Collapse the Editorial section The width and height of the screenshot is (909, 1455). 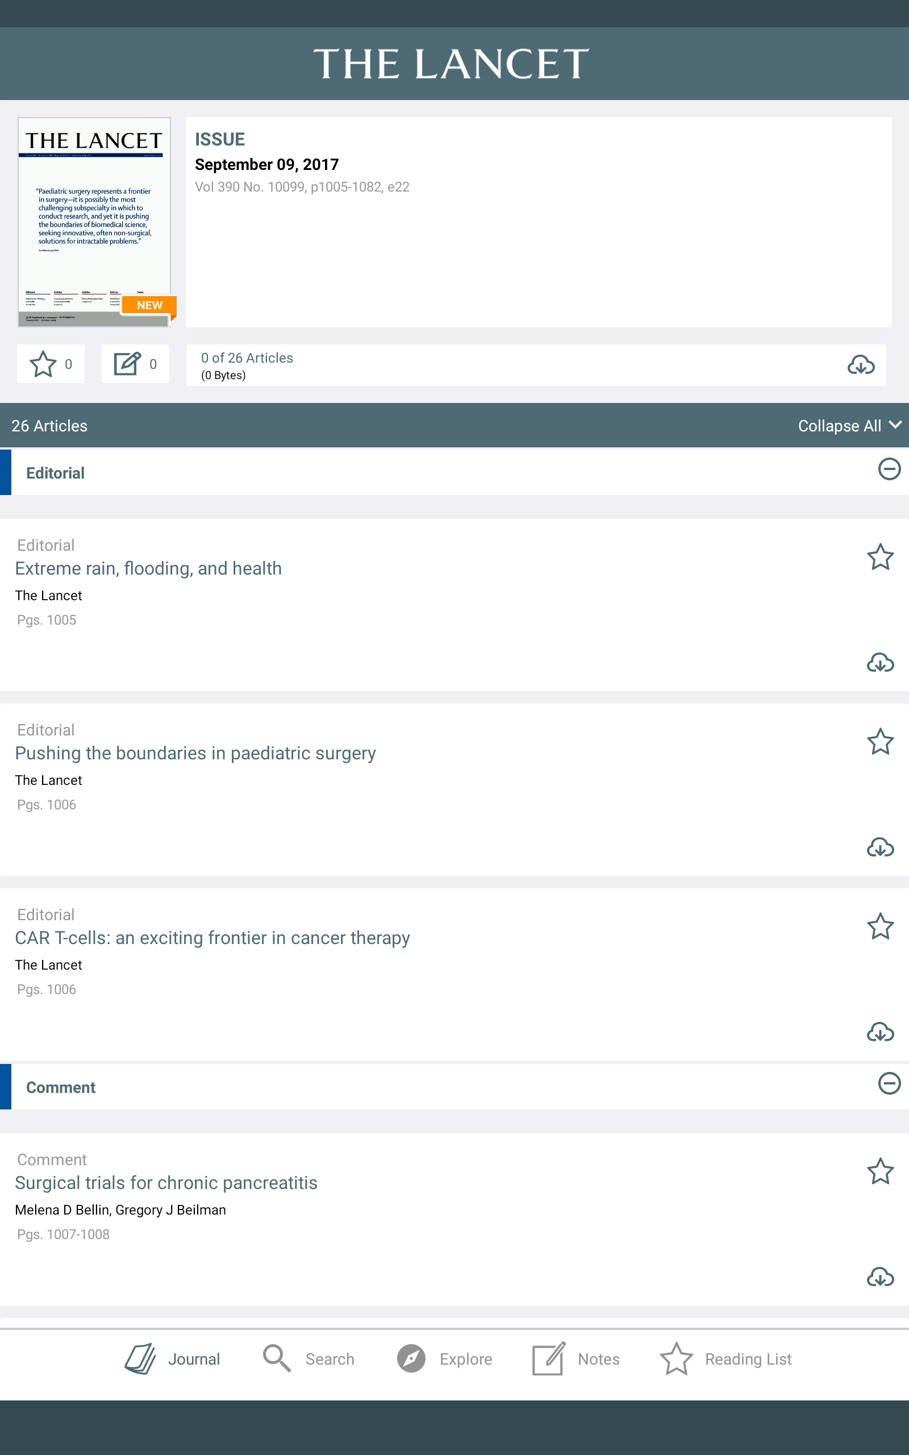click(x=889, y=469)
